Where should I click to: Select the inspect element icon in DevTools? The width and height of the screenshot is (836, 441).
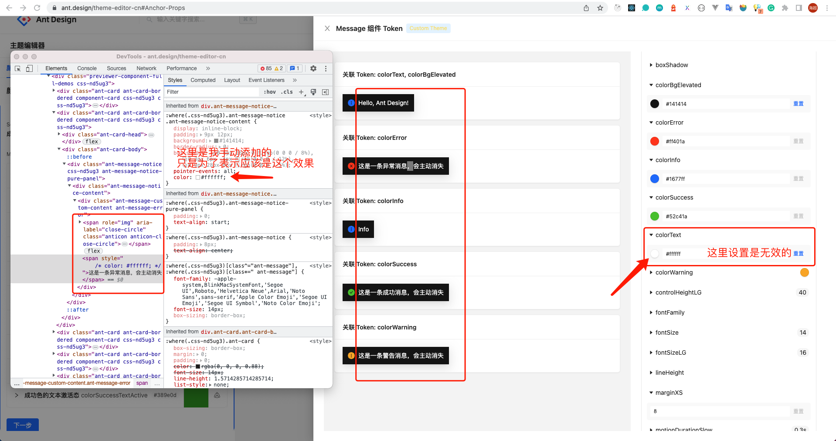tap(17, 68)
